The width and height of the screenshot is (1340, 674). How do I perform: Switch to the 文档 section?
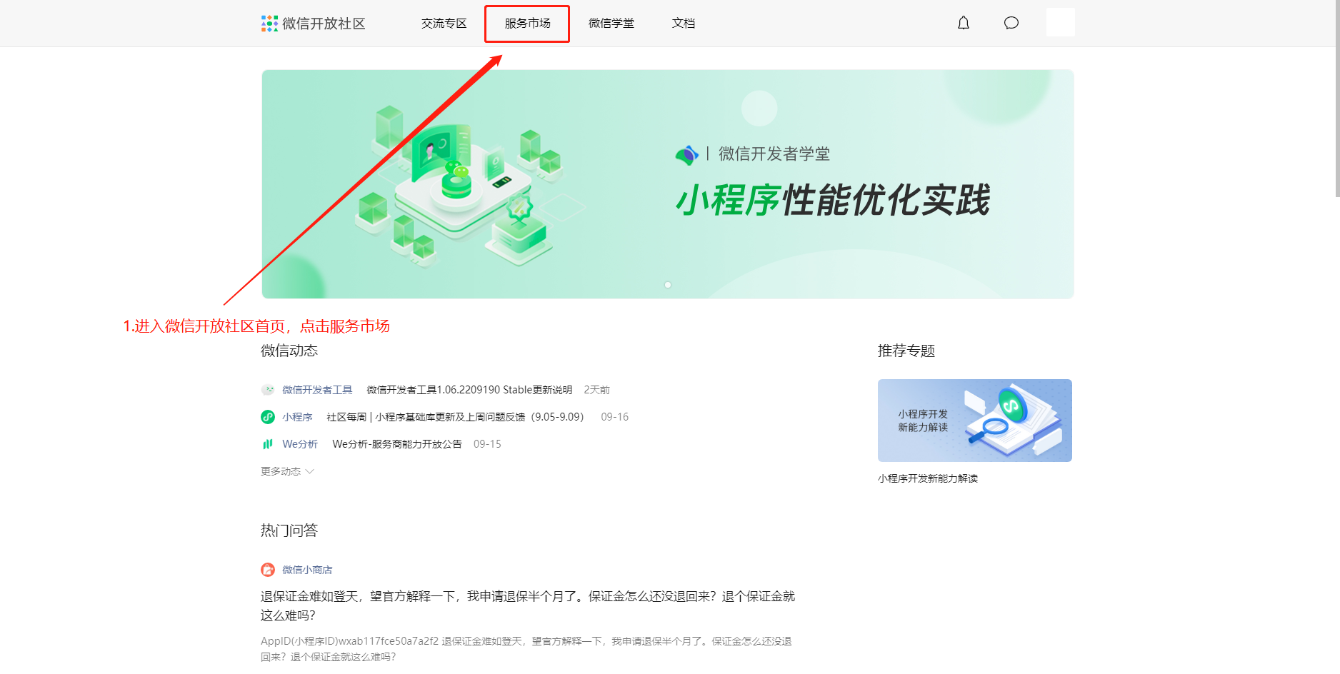(683, 23)
